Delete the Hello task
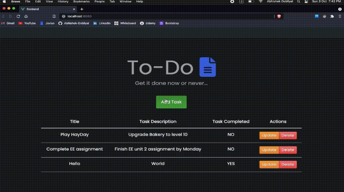 click(x=288, y=164)
